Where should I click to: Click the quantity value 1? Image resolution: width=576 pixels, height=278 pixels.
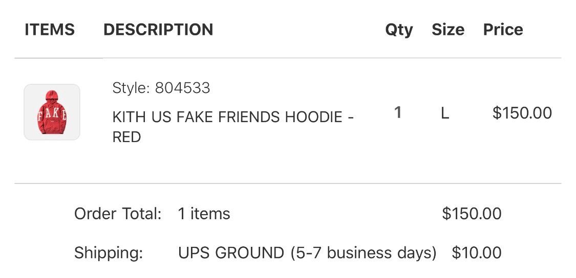[397, 112]
